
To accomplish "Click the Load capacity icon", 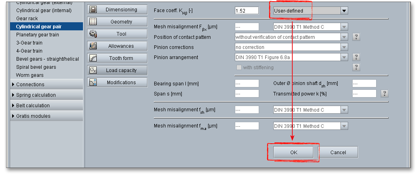I will pos(93,70).
